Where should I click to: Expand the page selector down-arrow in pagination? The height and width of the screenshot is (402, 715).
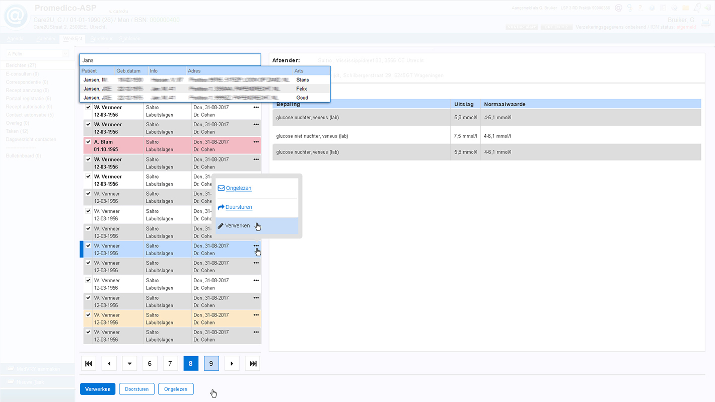point(129,363)
